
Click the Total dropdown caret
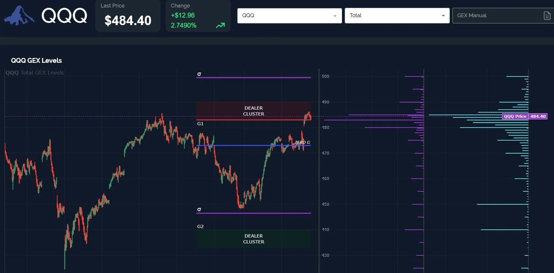(x=443, y=16)
